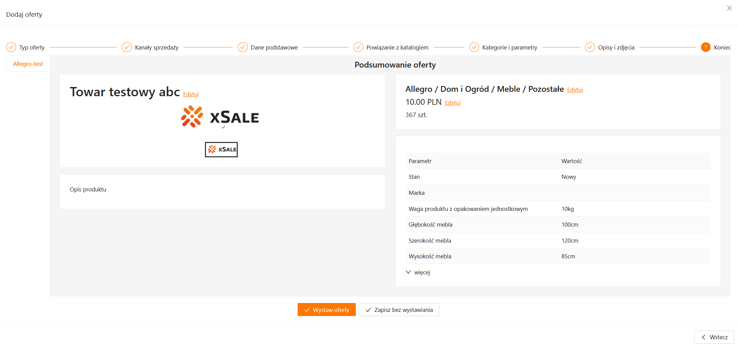This screenshot has height=345, width=738.
Task: Edit the 10.00 PLN price
Action: click(x=453, y=103)
